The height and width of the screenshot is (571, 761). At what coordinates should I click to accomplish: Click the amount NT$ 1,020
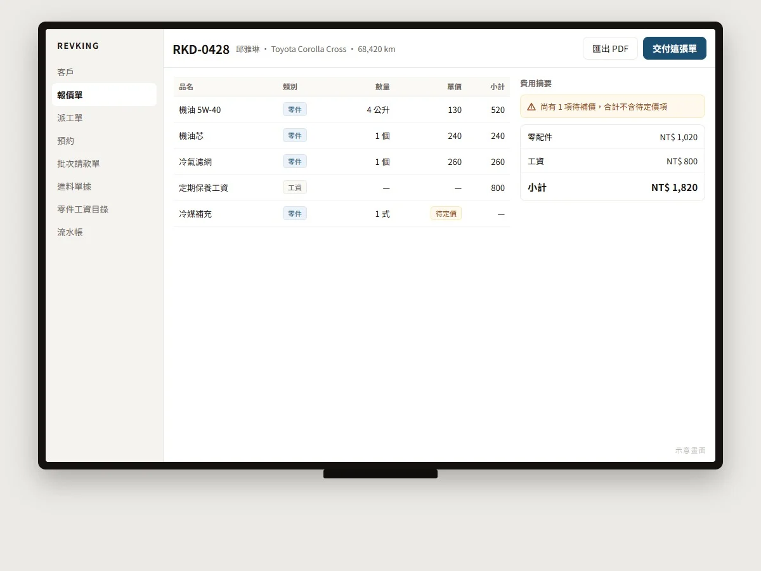pyautogui.click(x=679, y=137)
